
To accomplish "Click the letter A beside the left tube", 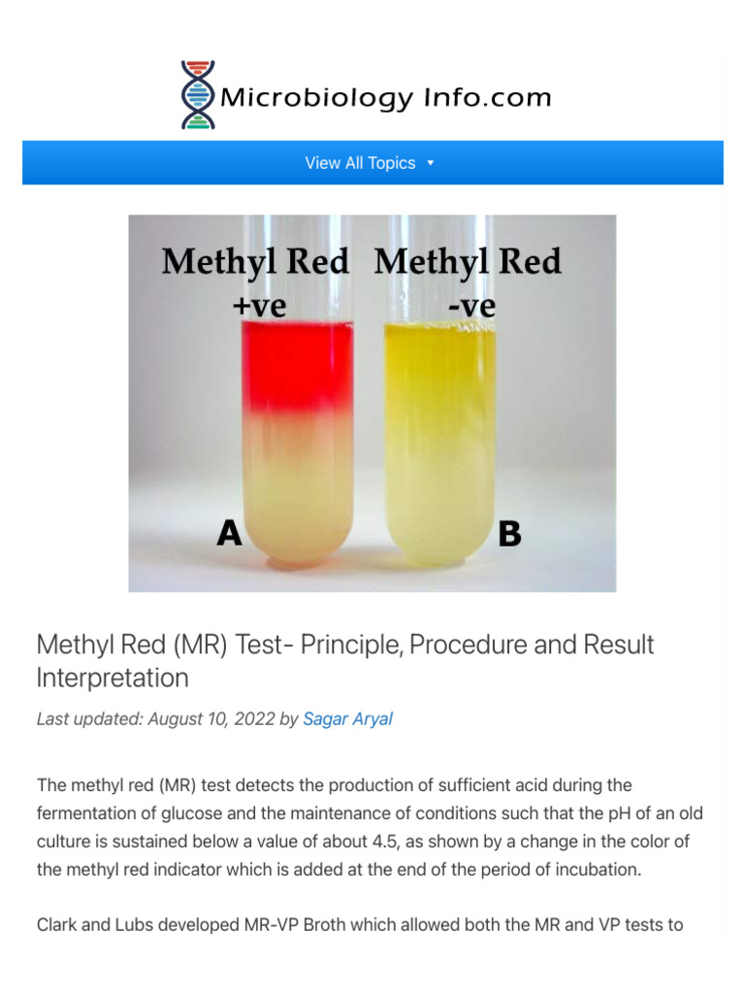I will click(229, 532).
